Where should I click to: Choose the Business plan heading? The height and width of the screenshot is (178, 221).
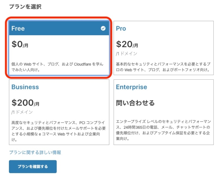click(25, 87)
